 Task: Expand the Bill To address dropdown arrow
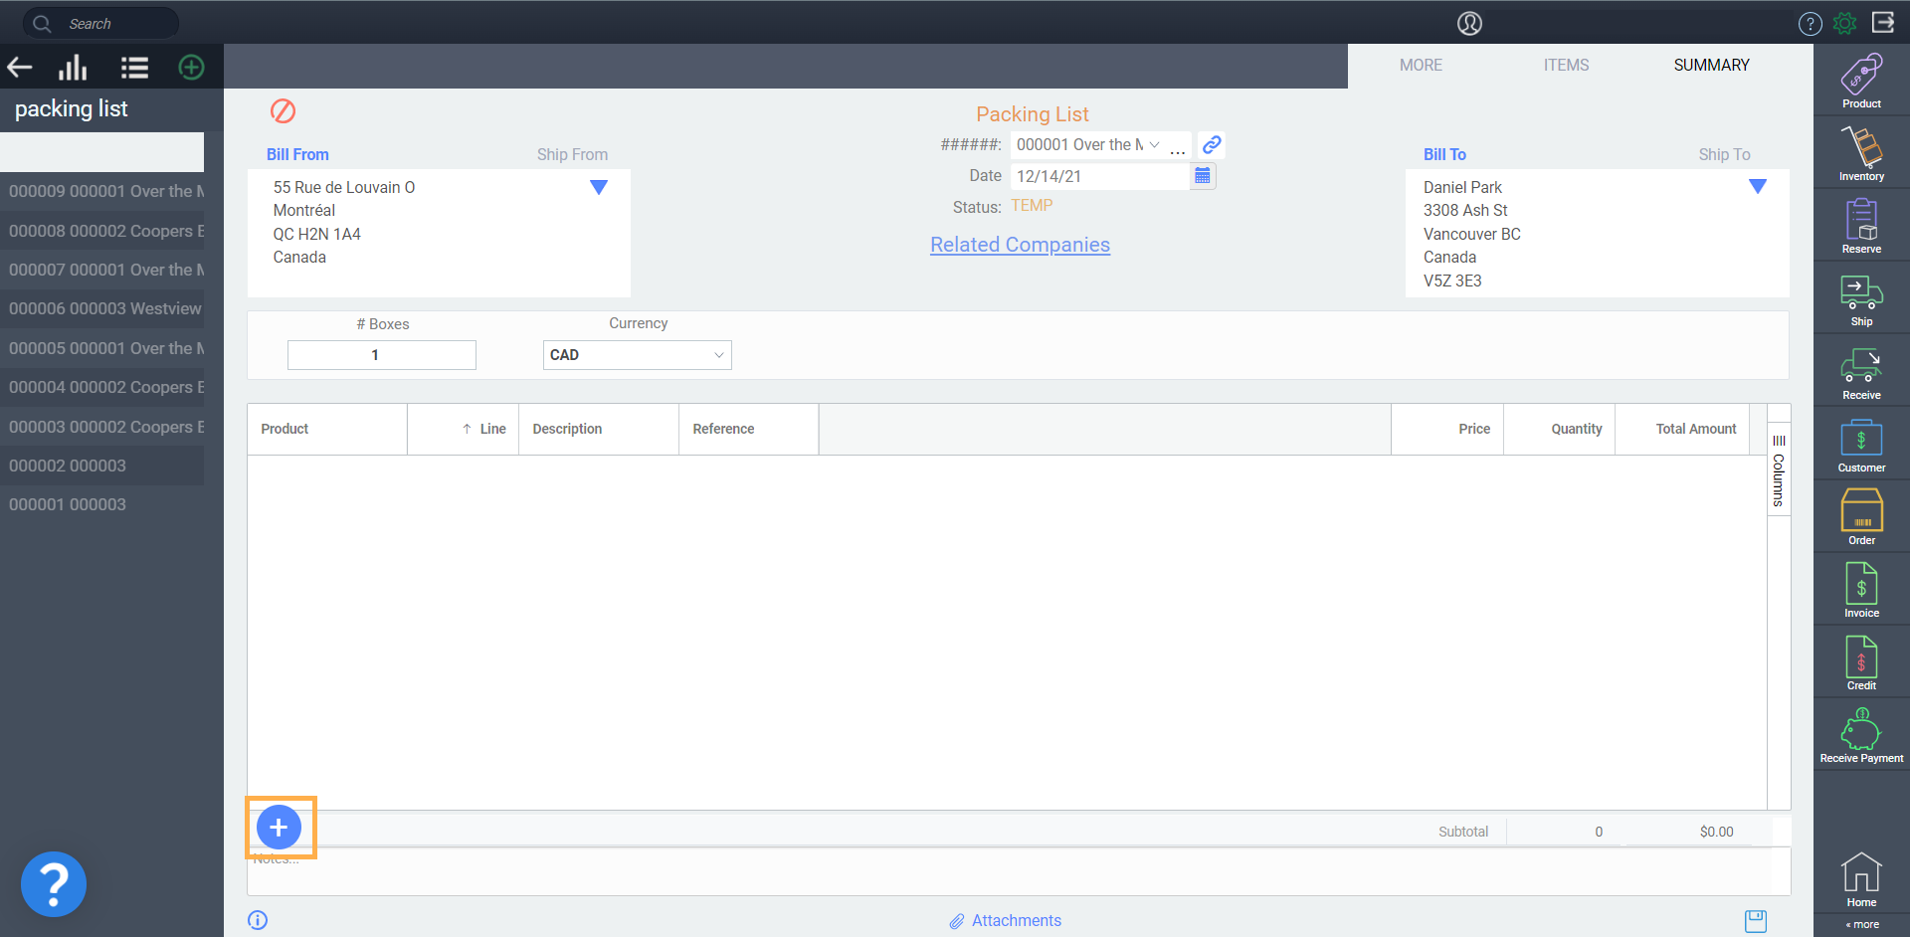[x=1758, y=186]
